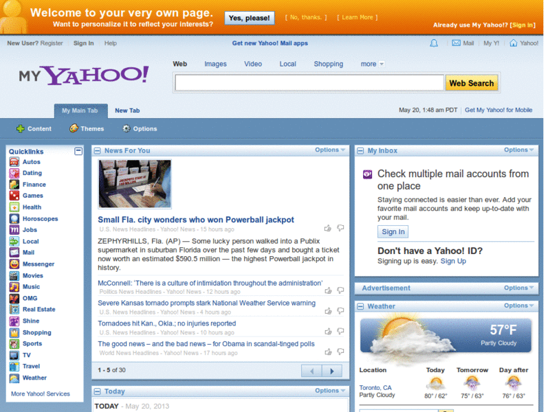
Task: Select the Shopping search tab
Action: pos(329,64)
